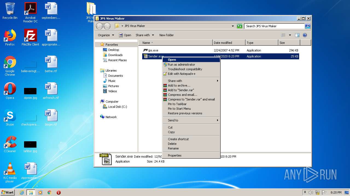
Task: Choose Pin to Taskbar
Action: [x=191, y=104]
